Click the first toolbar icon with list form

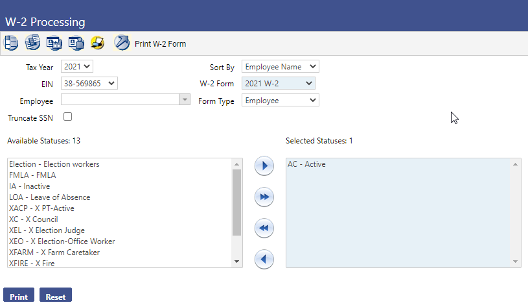pos(11,43)
